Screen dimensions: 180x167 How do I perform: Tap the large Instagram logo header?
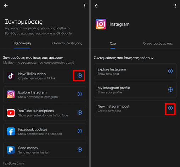[x=101, y=24]
